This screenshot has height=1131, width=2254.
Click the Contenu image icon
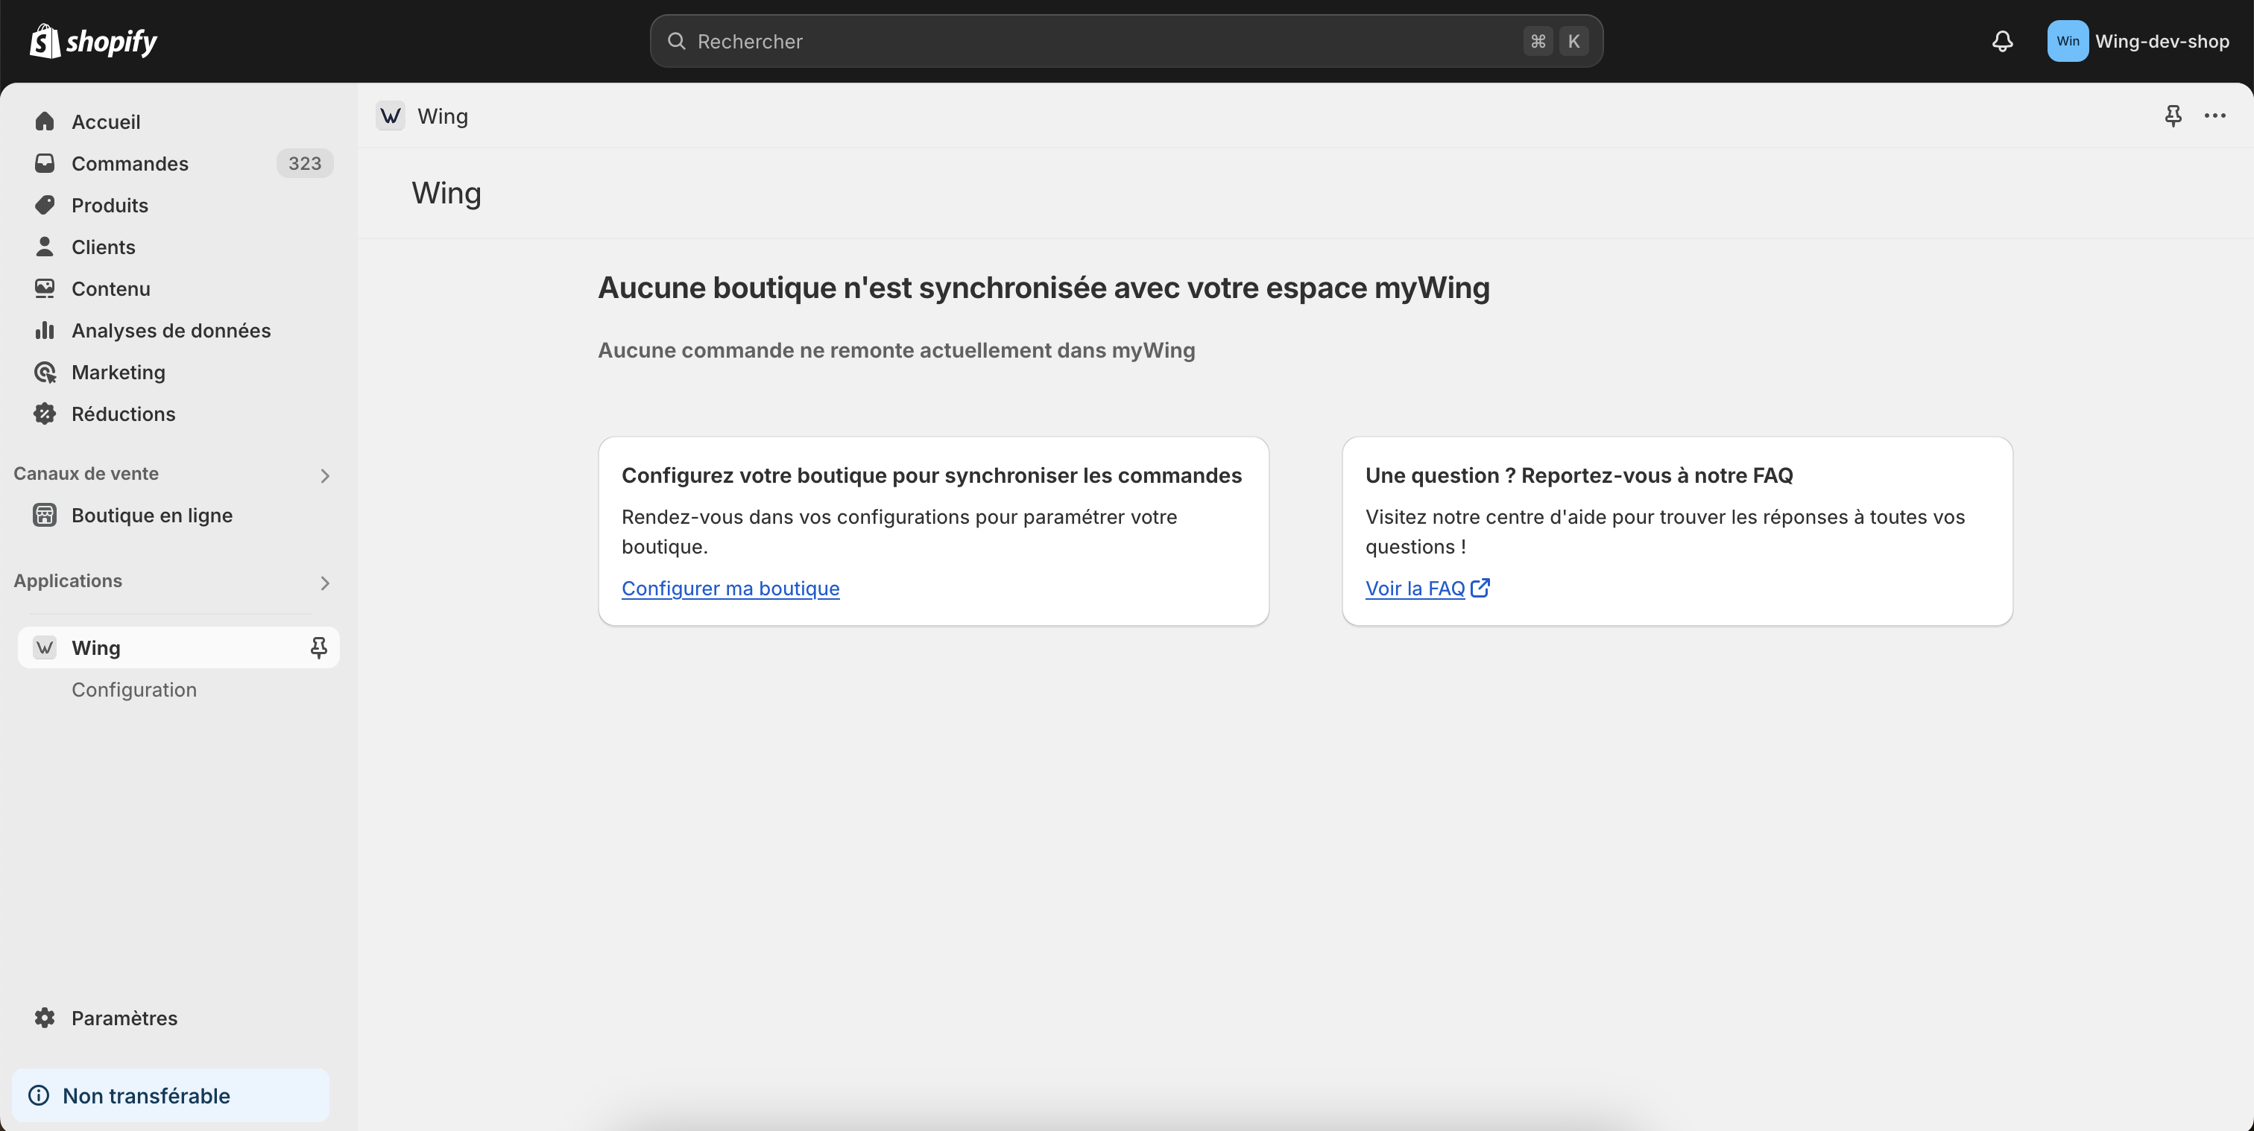click(45, 288)
